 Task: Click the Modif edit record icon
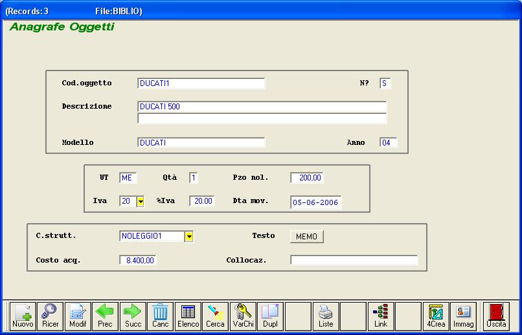[78, 316]
